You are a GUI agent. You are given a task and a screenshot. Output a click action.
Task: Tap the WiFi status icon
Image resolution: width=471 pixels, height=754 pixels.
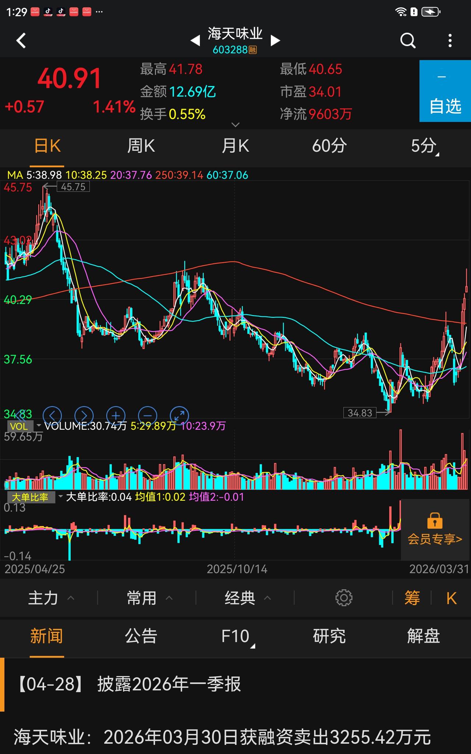tap(400, 12)
